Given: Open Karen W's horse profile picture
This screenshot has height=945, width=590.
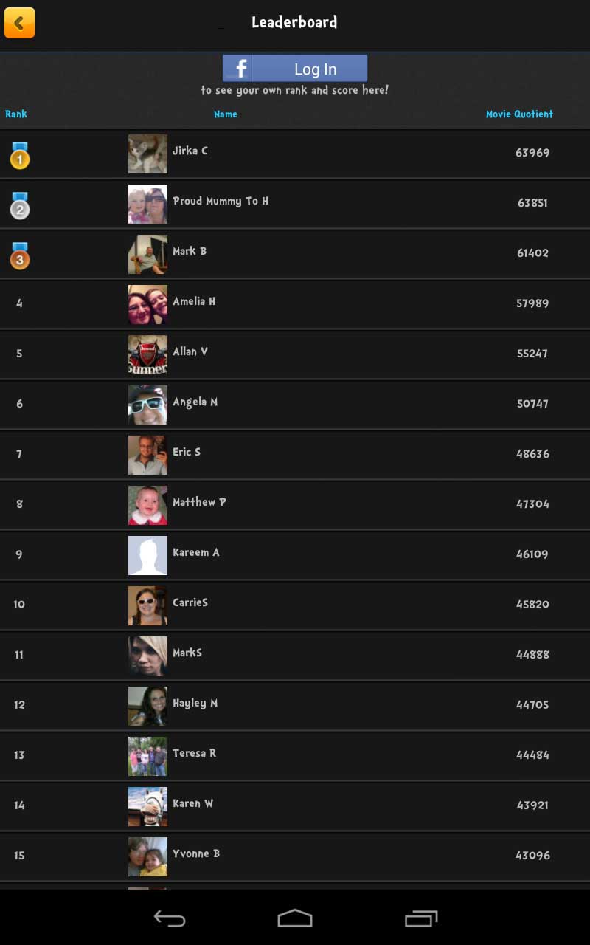Looking at the screenshot, I should click(x=147, y=806).
